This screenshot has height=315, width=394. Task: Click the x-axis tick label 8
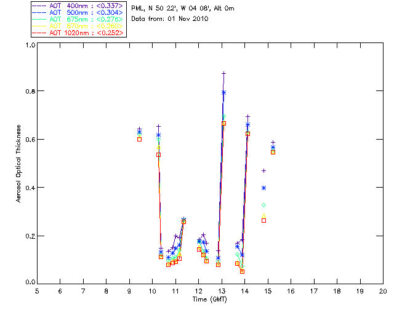(x=107, y=291)
